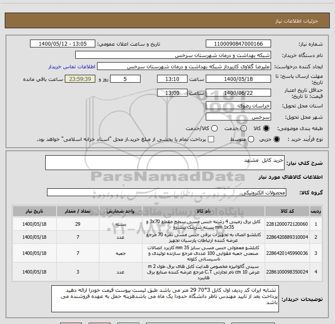Toggle the اسناد خزانه اسلامی payment checkbox
This screenshot has height=324, width=335.
click(211, 139)
